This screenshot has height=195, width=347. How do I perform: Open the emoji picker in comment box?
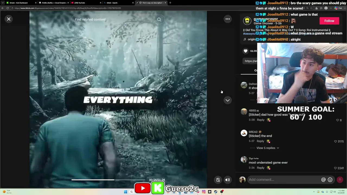pyautogui.click(x=330, y=180)
